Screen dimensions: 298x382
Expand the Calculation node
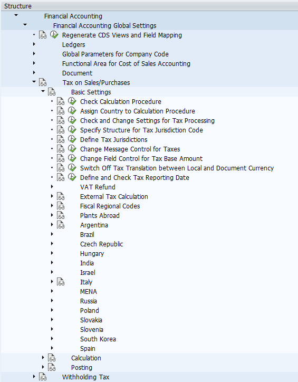coord(43,358)
